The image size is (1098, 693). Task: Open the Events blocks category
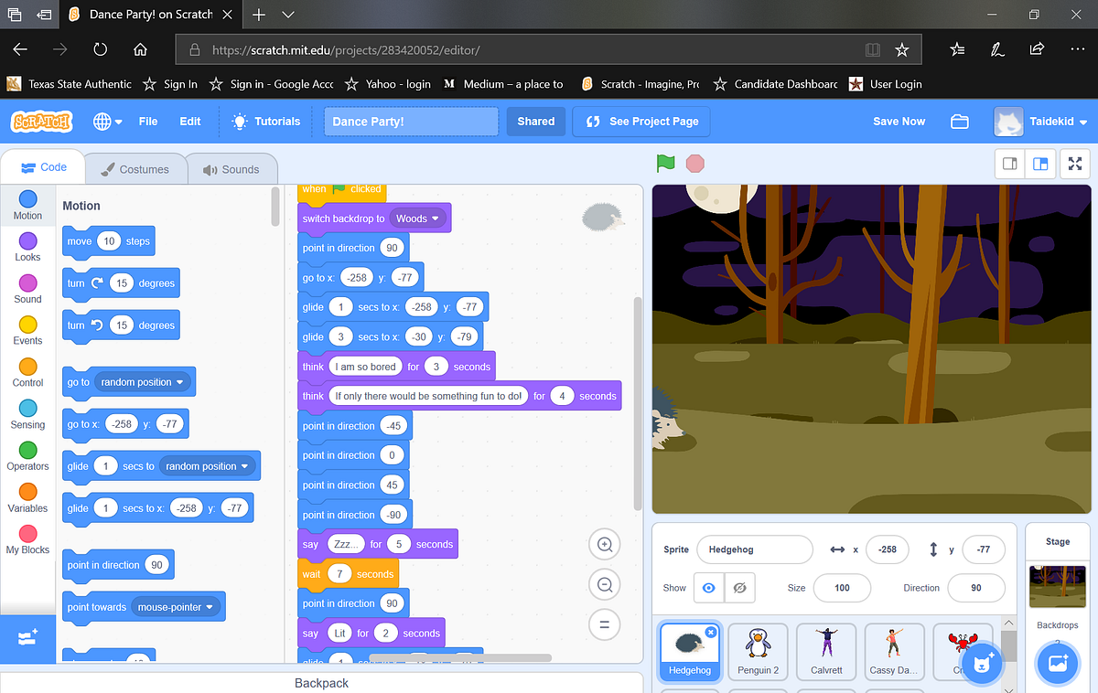[x=27, y=336]
